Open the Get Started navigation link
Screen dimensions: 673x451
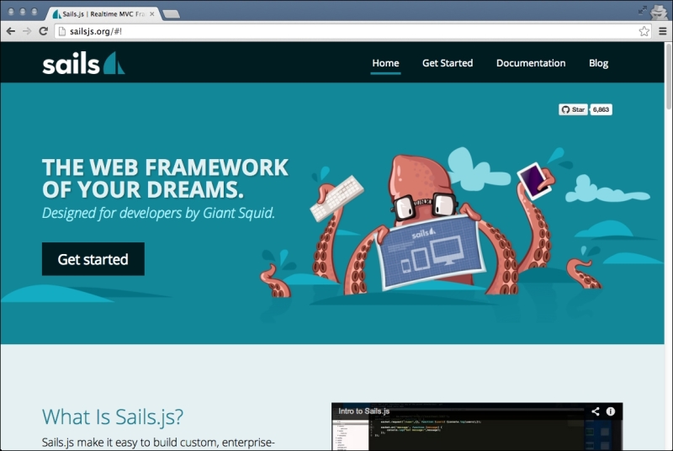[448, 63]
